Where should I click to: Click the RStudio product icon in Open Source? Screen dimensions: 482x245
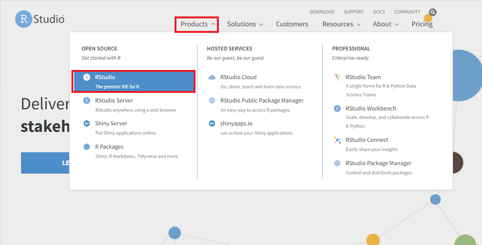87,77
